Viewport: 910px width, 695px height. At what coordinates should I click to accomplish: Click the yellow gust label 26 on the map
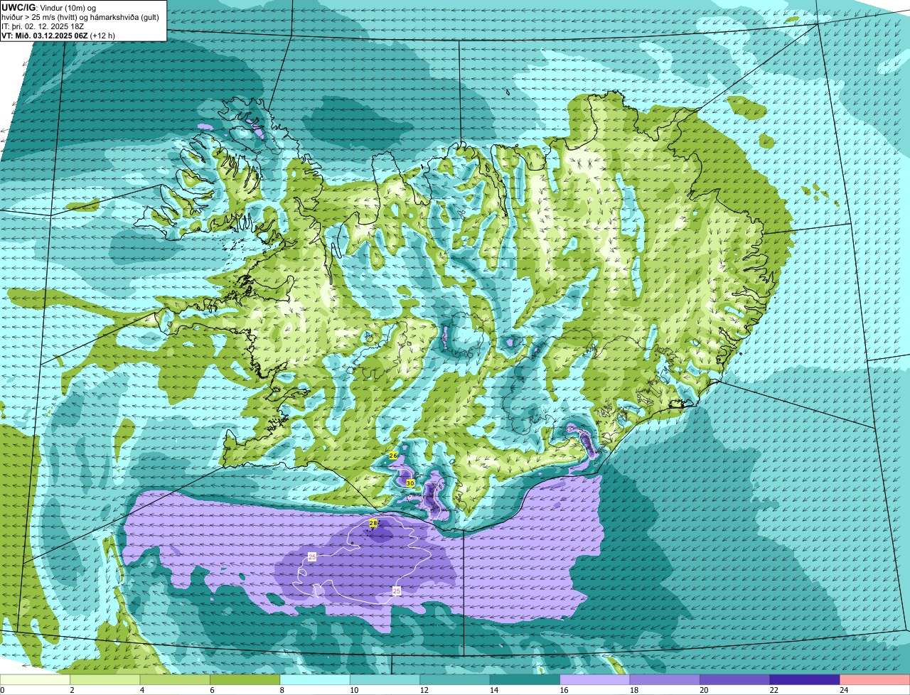coord(393,455)
